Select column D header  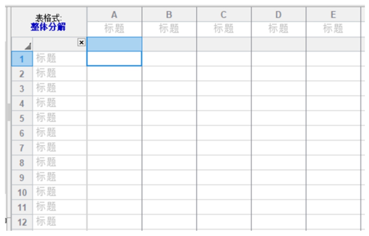pos(279,15)
